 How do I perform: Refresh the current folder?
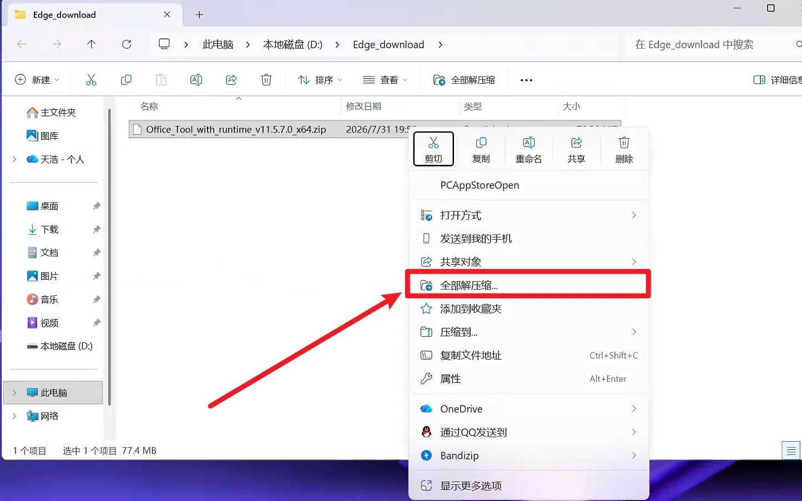coord(127,44)
